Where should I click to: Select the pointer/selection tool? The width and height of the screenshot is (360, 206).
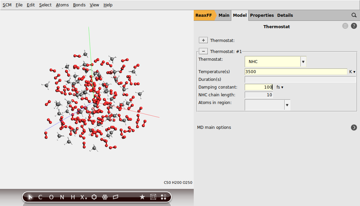[x=30, y=197]
